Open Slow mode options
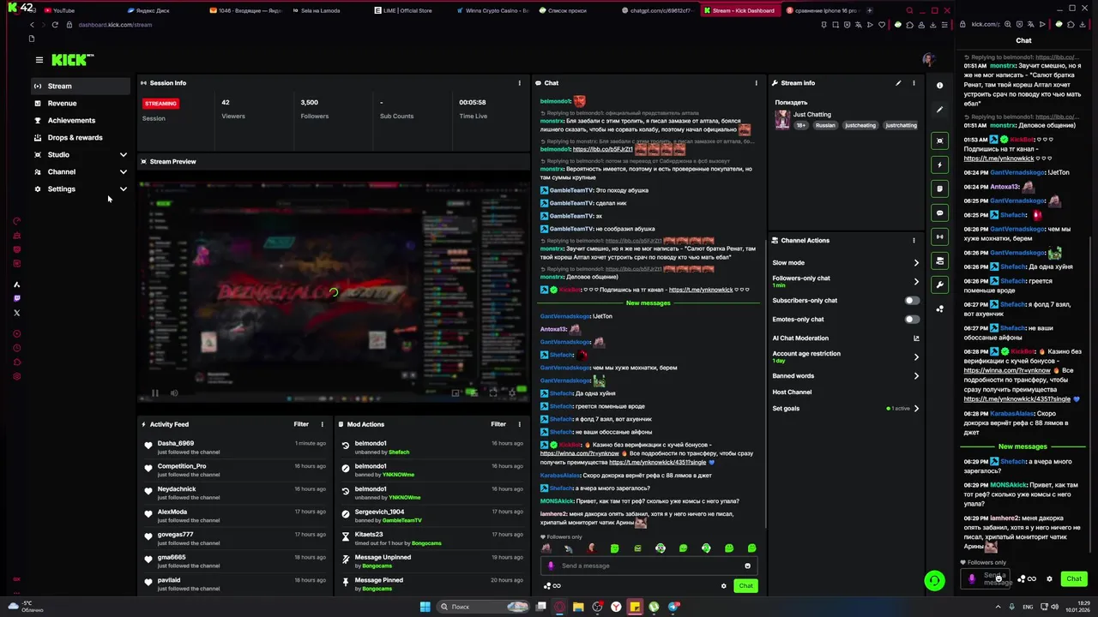The image size is (1098, 617). (845, 263)
